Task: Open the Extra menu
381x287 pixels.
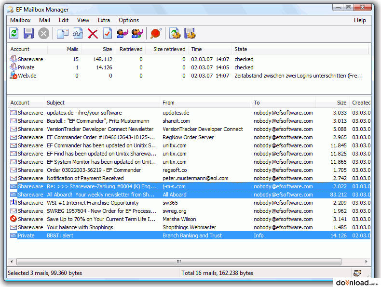Action: click(104, 20)
